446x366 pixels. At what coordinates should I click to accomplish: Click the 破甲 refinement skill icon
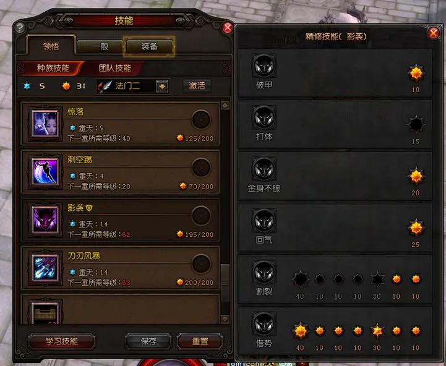pos(264,66)
